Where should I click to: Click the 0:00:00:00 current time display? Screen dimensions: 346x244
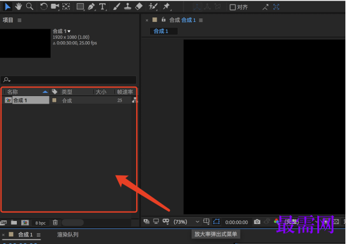point(236,222)
